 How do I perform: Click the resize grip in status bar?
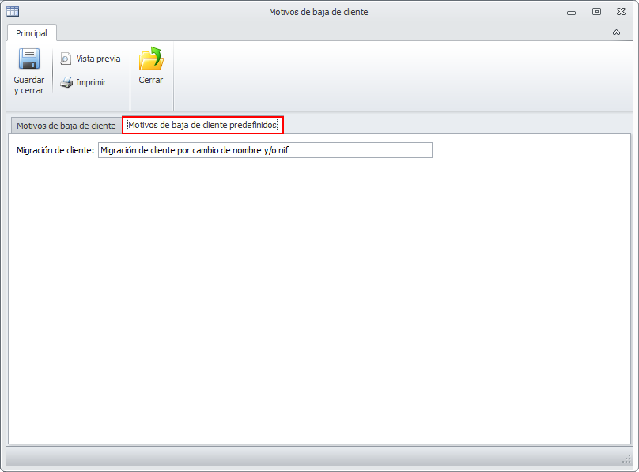(x=627, y=459)
